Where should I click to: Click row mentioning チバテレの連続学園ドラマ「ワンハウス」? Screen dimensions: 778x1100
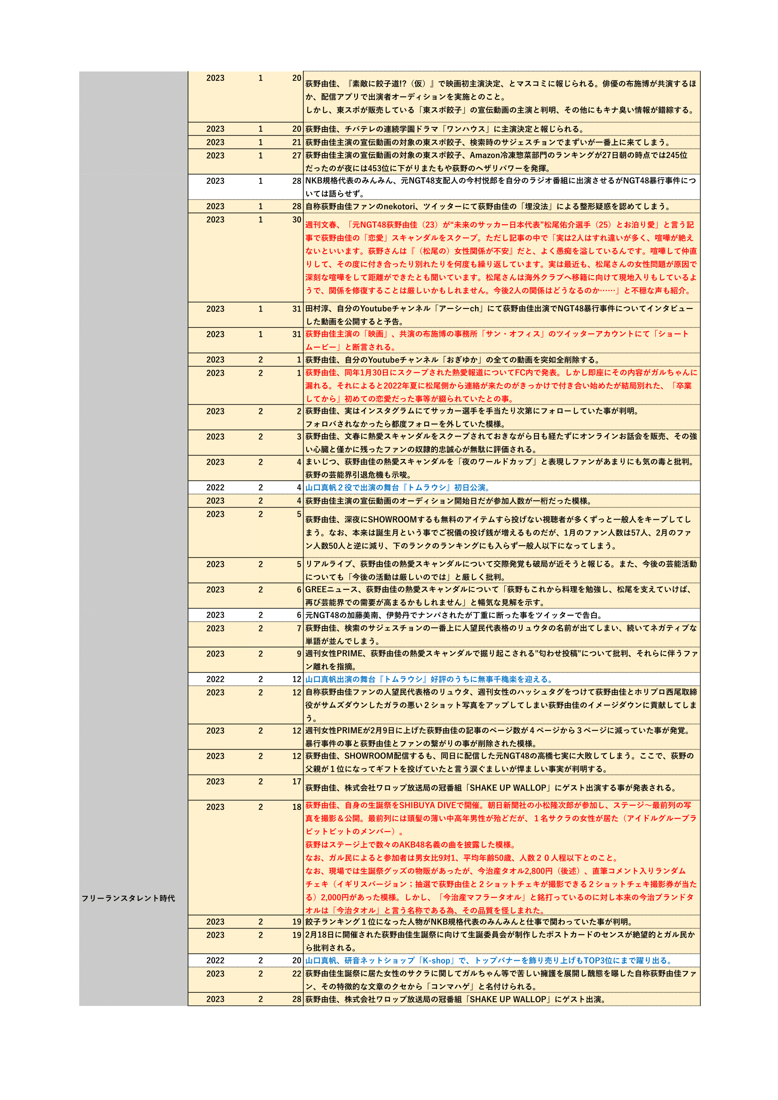pos(445,129)
